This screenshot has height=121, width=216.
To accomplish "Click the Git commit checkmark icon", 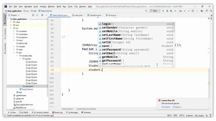I will point(189,11).
